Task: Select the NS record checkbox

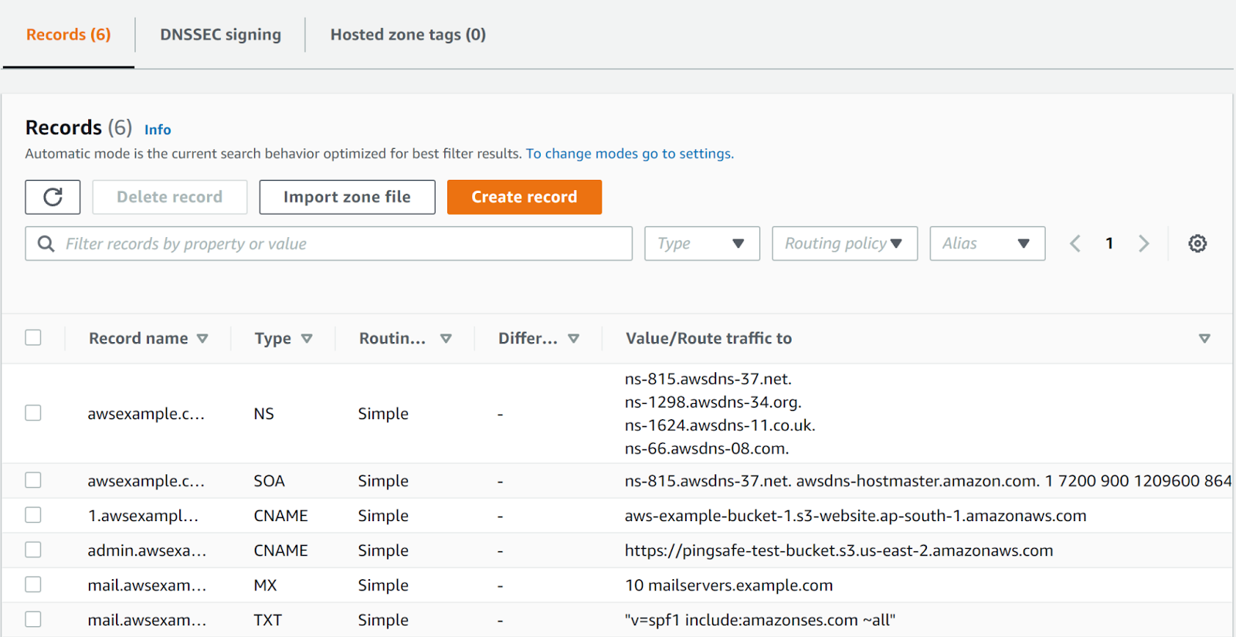Action: point(33,413)
